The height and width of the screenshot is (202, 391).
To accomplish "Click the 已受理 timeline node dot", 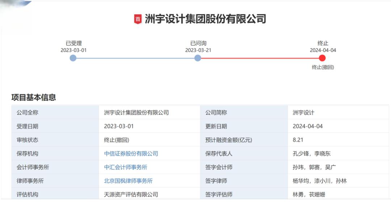I will click(73, 58).
